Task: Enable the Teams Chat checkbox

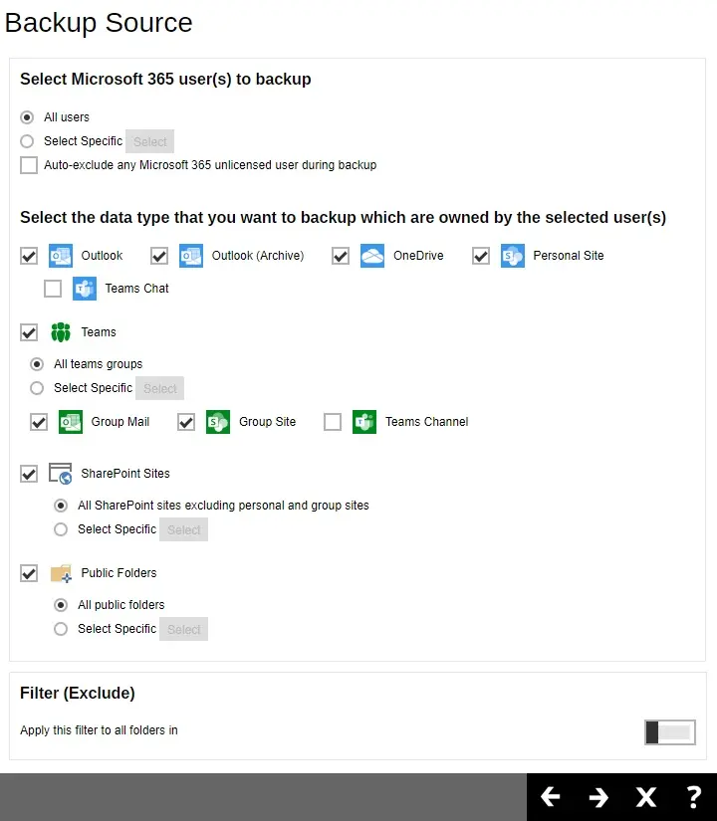Action: [53, 289]
